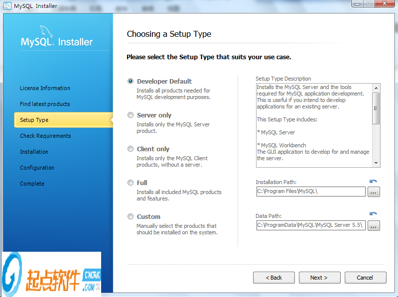The image size is (398, 297).
Task: Open the License Information step
Action: point(45,88)
